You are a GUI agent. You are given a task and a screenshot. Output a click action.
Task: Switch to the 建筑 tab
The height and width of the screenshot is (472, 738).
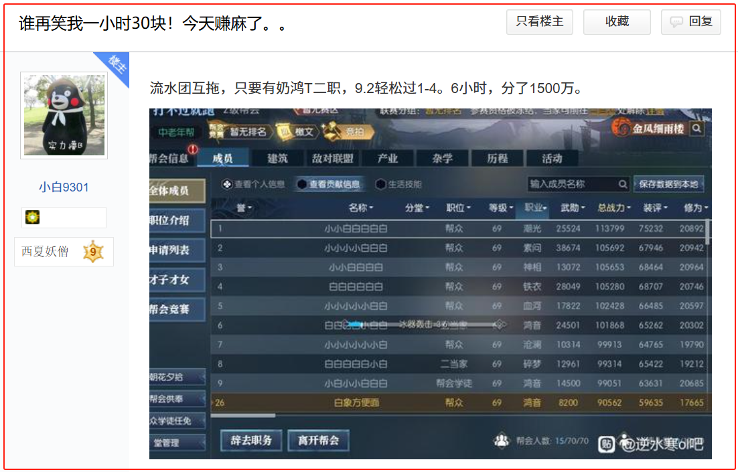click(277, 159)
